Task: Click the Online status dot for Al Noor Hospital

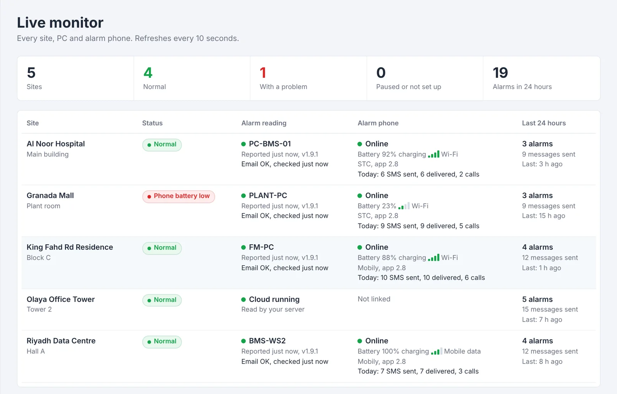Action: coord(360,144)
